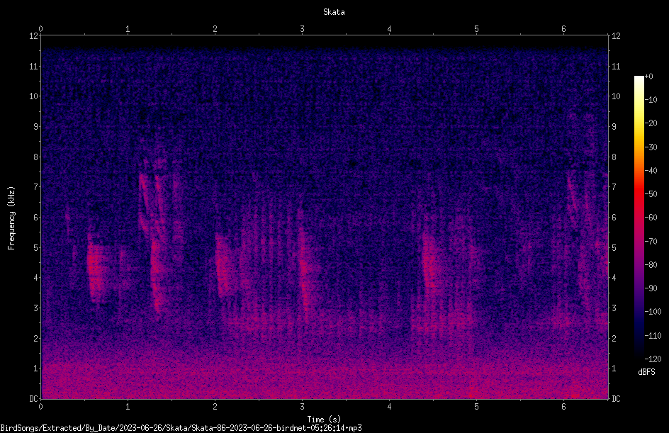Click the "Frequency (kHz)" axis label
Image resolution: width=669 pixels, height=433 pixels.
[x=11, y=218]
